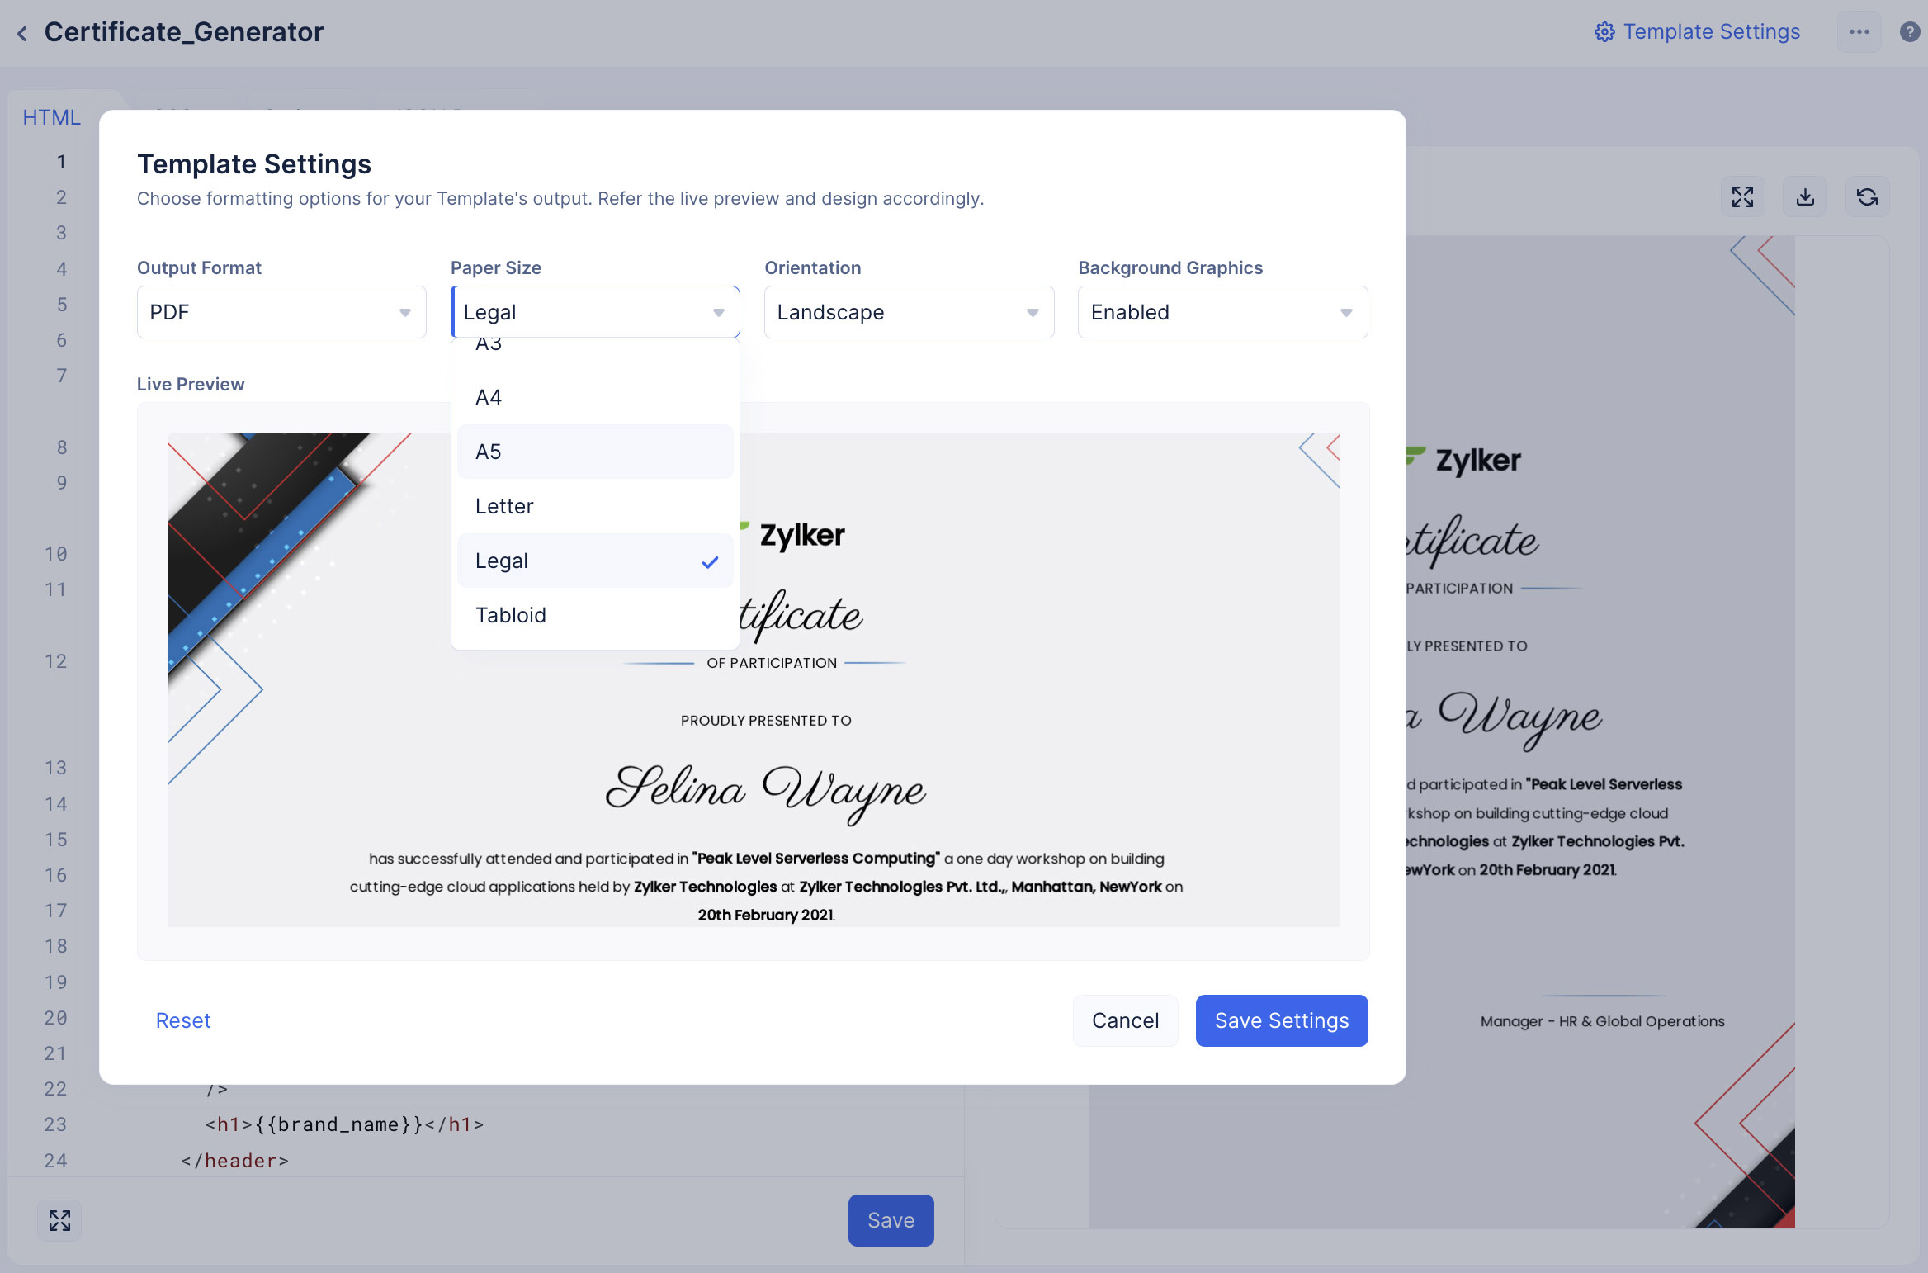Open the Orientation Landscape dropdown
Viewport: 1928px width, 1273px height.
pyautogui.click(x=909, y=312)
